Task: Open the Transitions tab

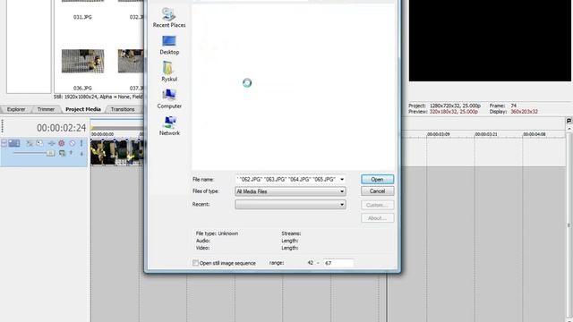Action: [123, 109]
